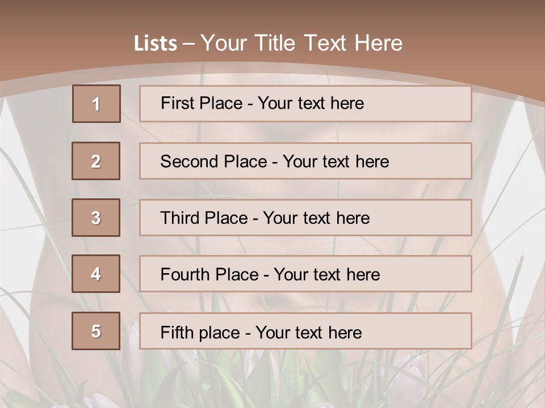
Task: Click the number 3 box
Action: [96, 218]
